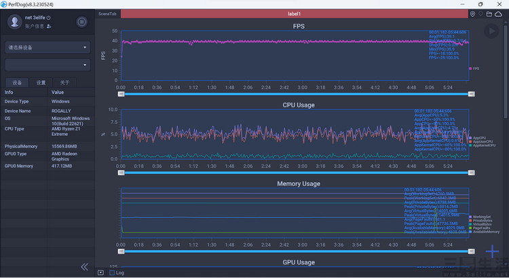Open the empty app selection dropdown
Image resolution: width=509 pixels, height=278 pixels.
click(x=48, y=65)
